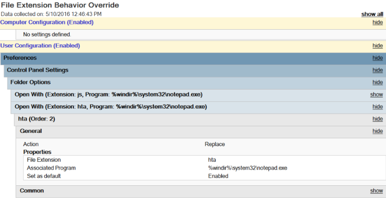Click hide link for hta Open With
The height and width of the screenshot is (198, 386).
pos(377,107)
